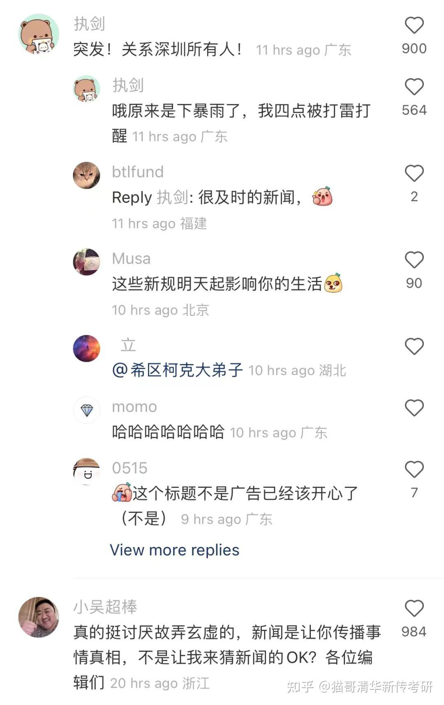Open the @希区柯克大弟子 mention link
Viewport: 444px width, 705px height.
pyautogui.click(x=178, y=370)
